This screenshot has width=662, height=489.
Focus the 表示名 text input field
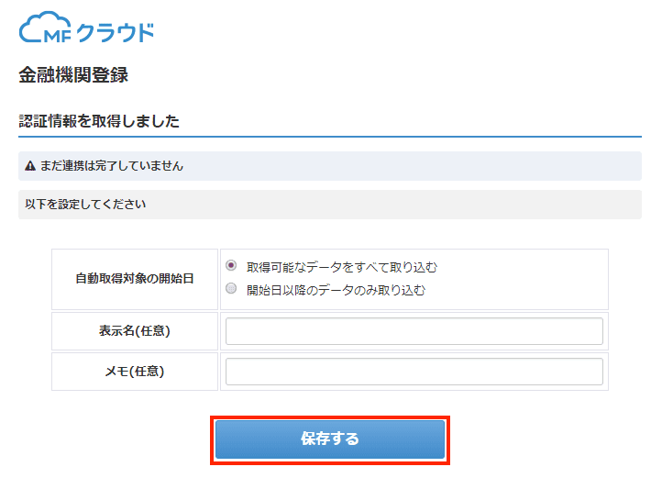click(x=414, y=331)
